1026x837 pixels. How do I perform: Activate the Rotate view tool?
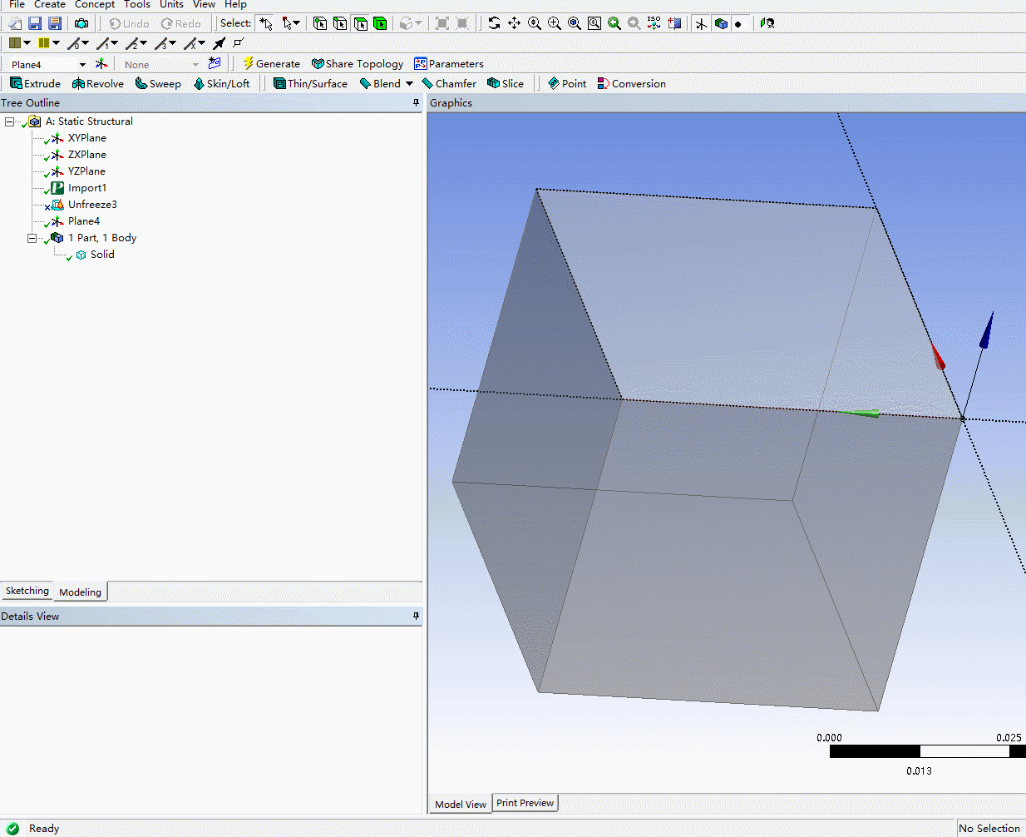pos(495,23)
